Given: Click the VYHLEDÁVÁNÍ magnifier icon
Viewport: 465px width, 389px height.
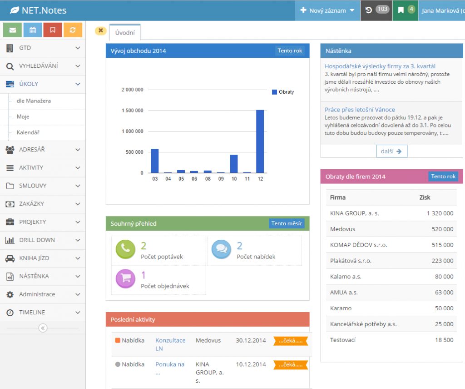Looking at the screenshot, I should tap(10, 66).
